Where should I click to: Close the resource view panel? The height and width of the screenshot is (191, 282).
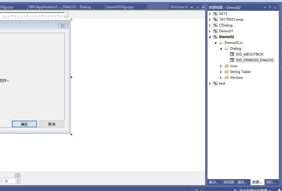tap(275, 7)
